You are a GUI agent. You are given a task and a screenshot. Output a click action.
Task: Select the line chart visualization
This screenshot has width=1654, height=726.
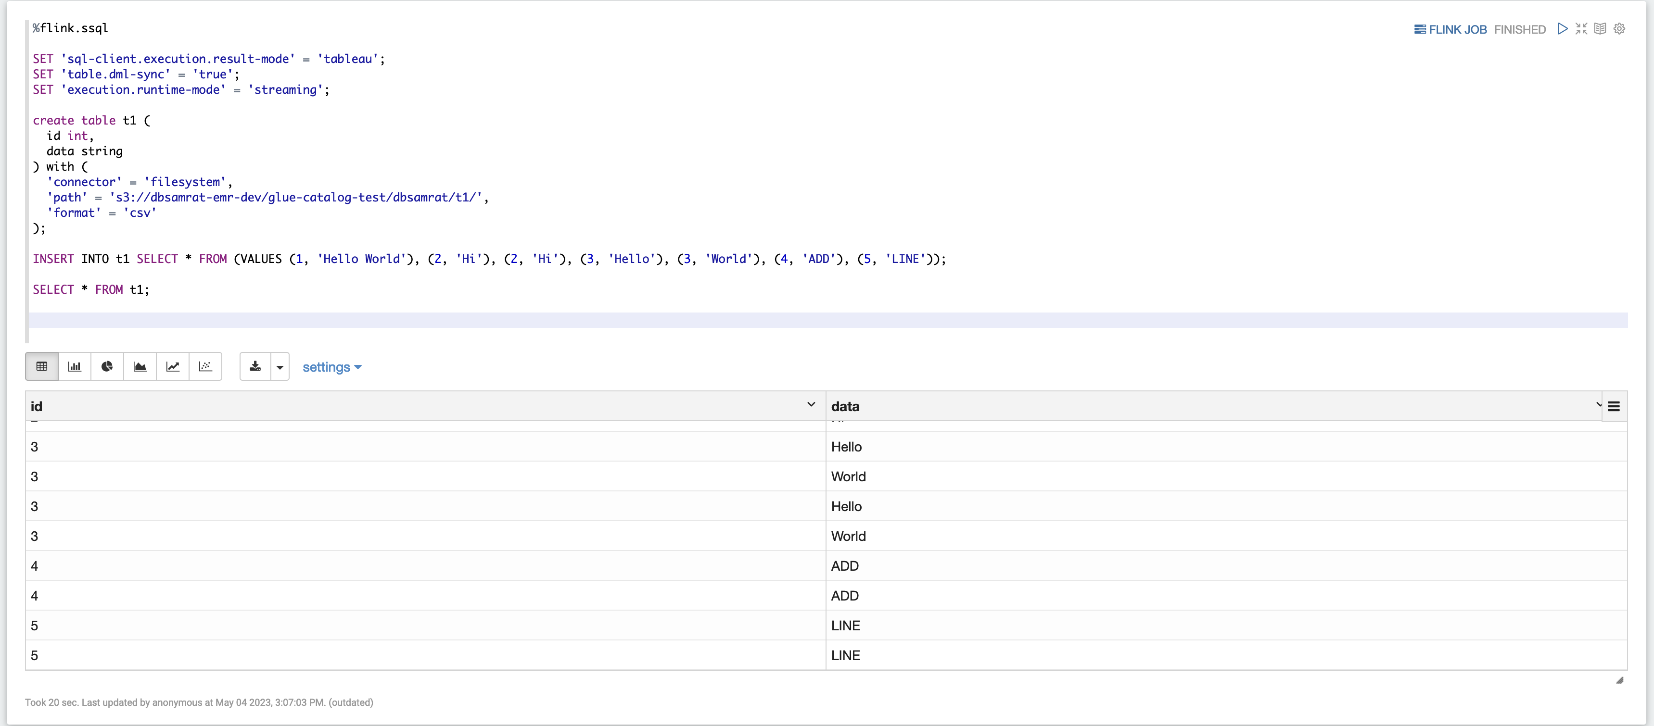(x=173, y=366)
